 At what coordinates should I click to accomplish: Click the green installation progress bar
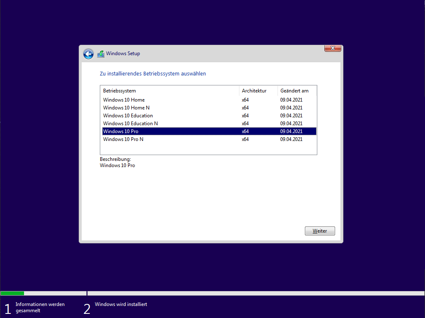tap(12, 293)
